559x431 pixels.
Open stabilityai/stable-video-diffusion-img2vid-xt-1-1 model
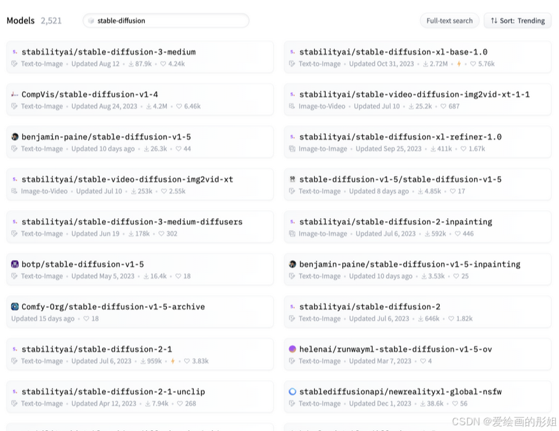pos(414,94)
